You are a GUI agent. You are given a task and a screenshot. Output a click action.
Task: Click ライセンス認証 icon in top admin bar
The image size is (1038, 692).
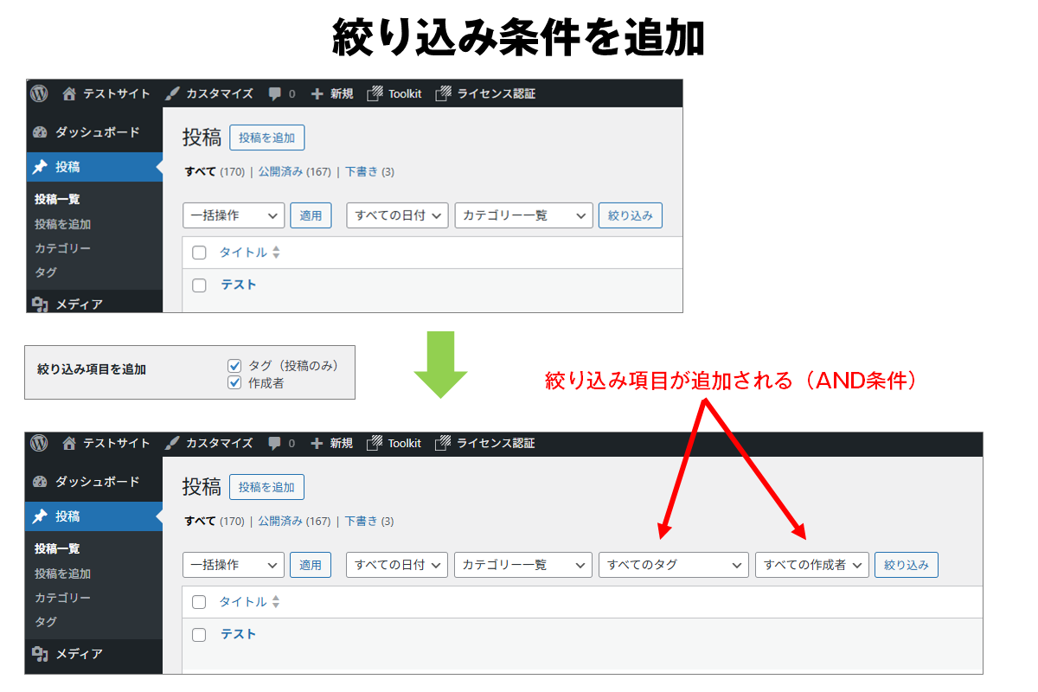coord(444,93)
